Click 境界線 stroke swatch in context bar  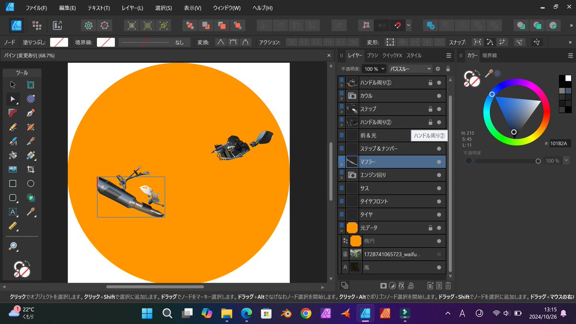point(106,42)
